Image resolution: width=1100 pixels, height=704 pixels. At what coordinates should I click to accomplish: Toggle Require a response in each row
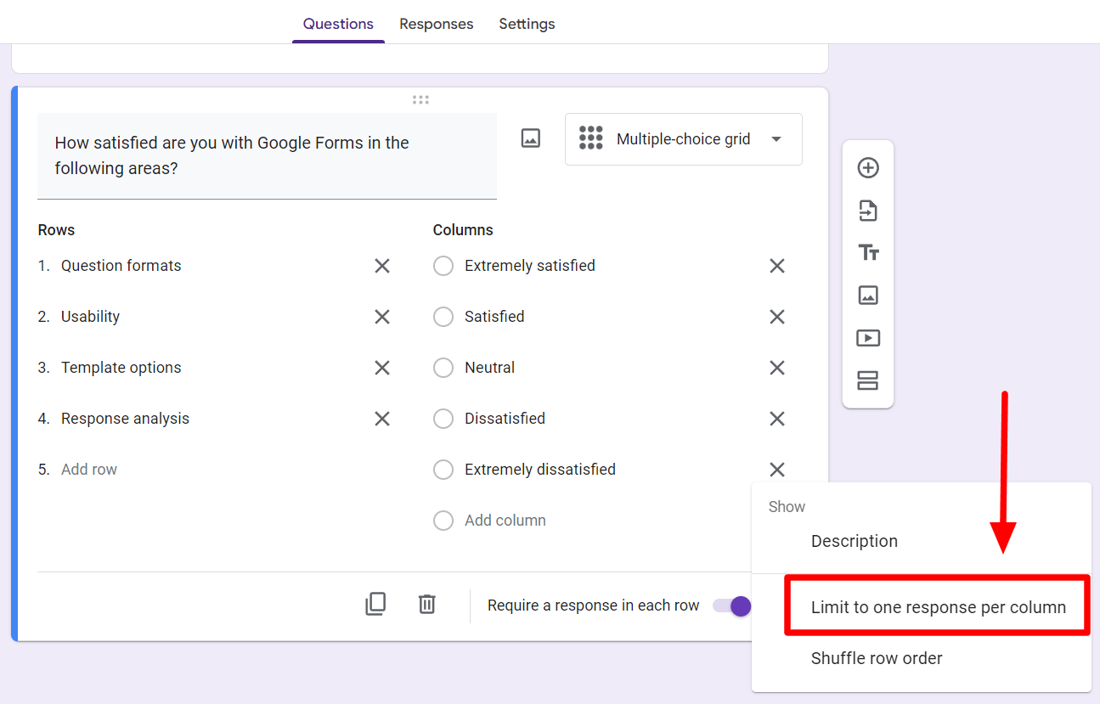click(x=732, y=605)
